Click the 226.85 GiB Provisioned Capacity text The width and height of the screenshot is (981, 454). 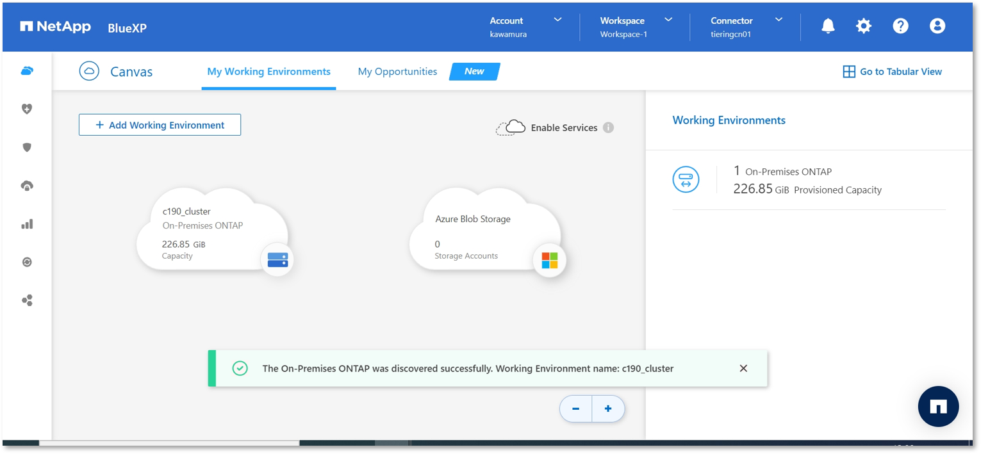tap(807, 190)
